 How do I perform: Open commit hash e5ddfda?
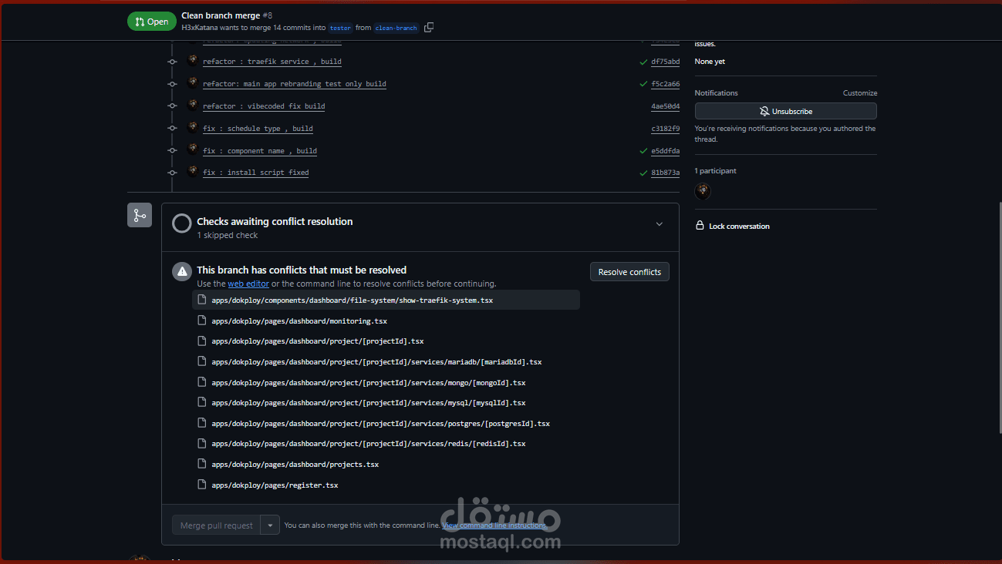pos(666,151)
